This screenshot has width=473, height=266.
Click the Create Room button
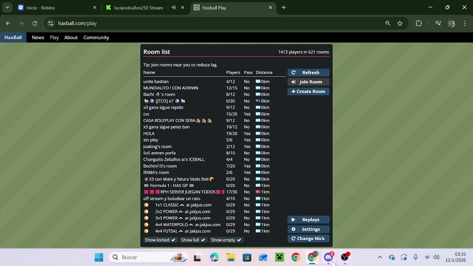(308, 92)
